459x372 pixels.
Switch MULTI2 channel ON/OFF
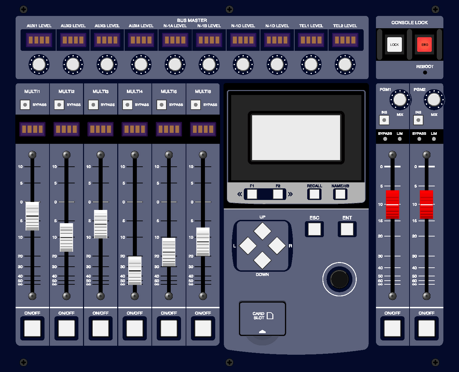point(66,328)
